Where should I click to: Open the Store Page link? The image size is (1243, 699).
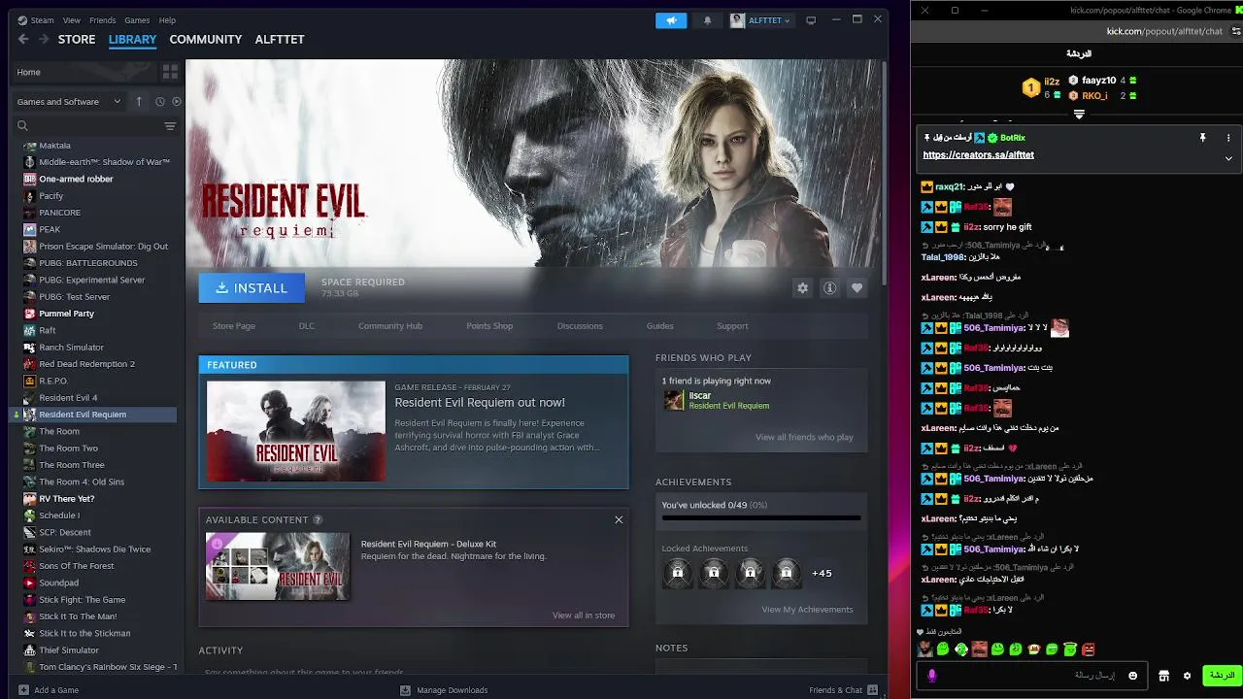234,326
